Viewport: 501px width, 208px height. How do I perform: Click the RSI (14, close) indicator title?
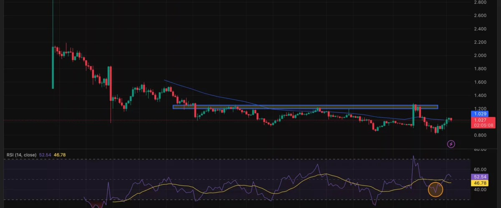coord(21,155)
